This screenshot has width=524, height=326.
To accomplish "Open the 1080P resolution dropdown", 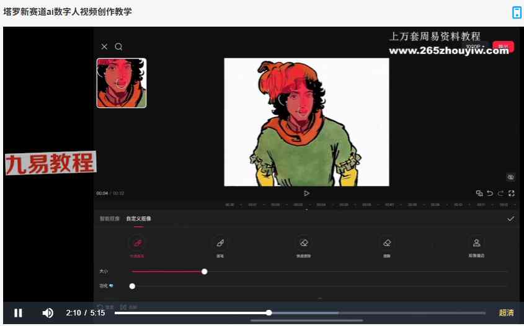I will (475, 47).
